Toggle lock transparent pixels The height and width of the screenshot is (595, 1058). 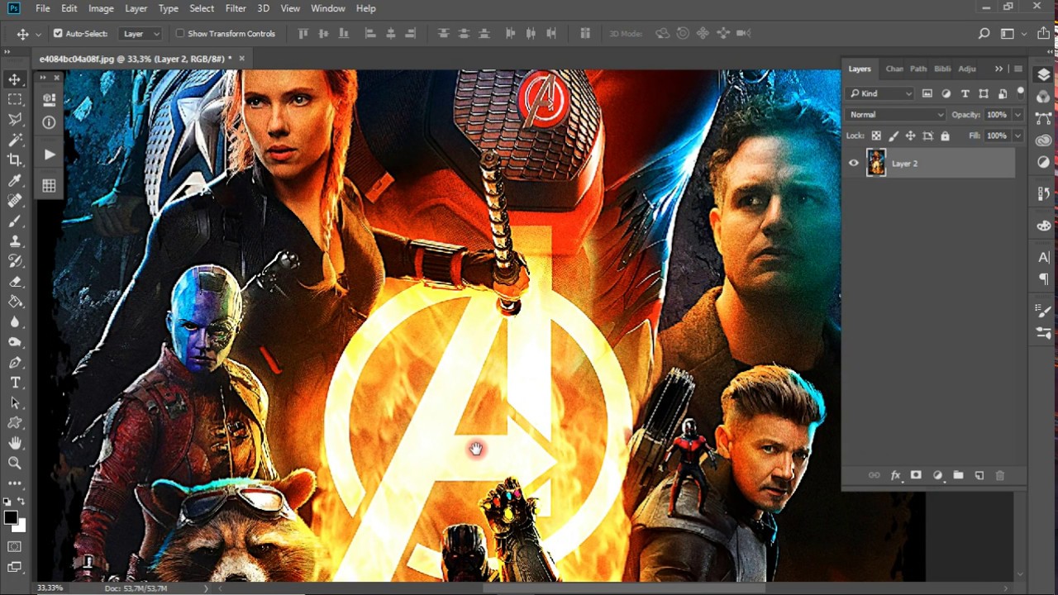point(876,136)
